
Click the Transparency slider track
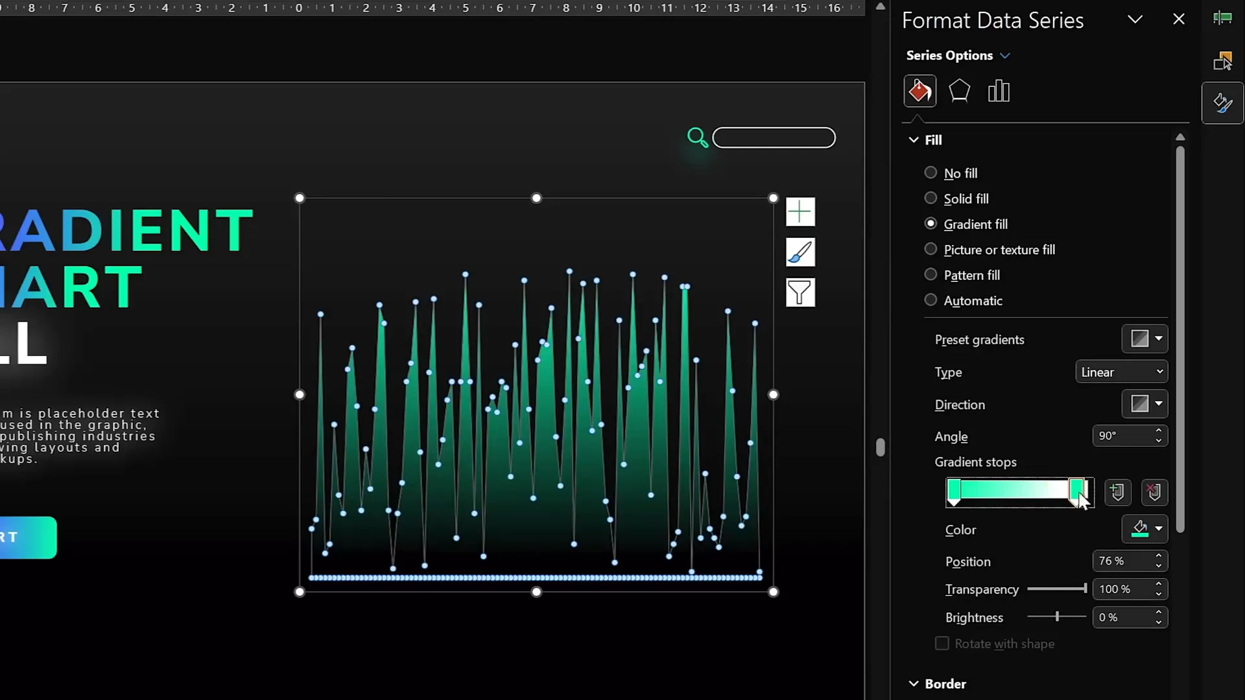pyautogui.click(x=1056, y=589)
